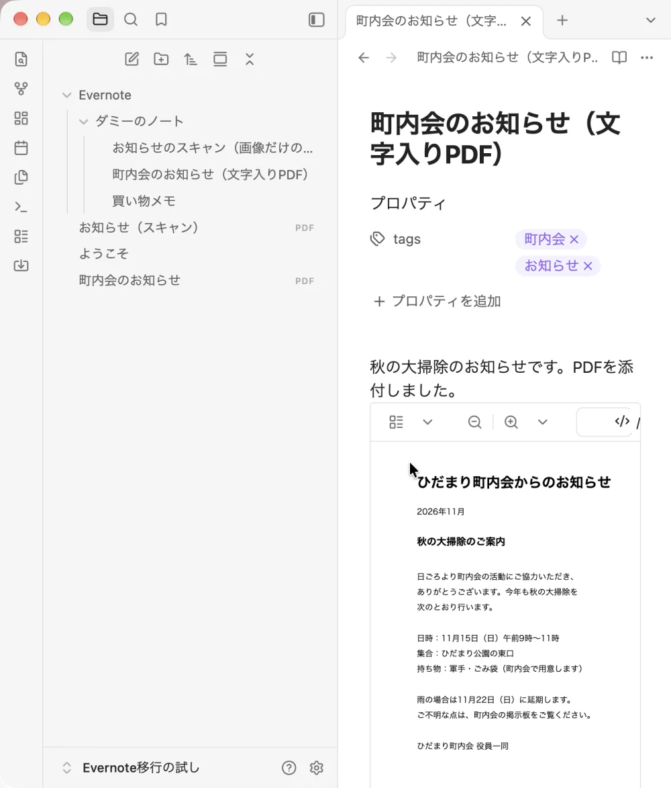The width and height of the screenshot is (671, 788).
Task: Click プロパティを追加 button
Action: tap(437, 301)
